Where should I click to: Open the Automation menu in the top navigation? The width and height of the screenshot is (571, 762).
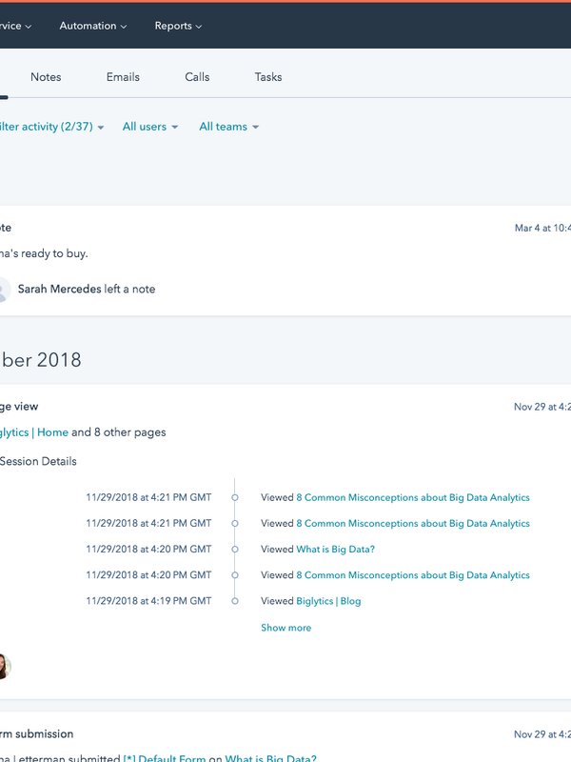point(92,26)
